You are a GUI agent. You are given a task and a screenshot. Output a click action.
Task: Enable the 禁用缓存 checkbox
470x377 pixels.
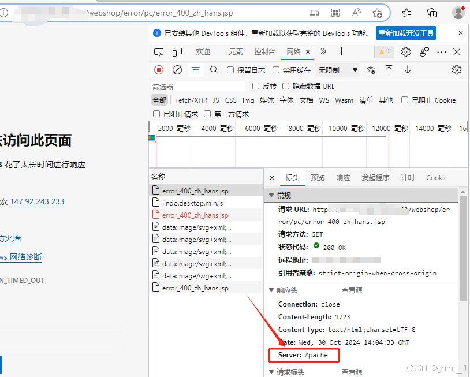276,70
